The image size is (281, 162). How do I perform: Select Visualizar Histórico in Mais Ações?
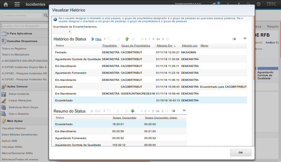(14, 128)
